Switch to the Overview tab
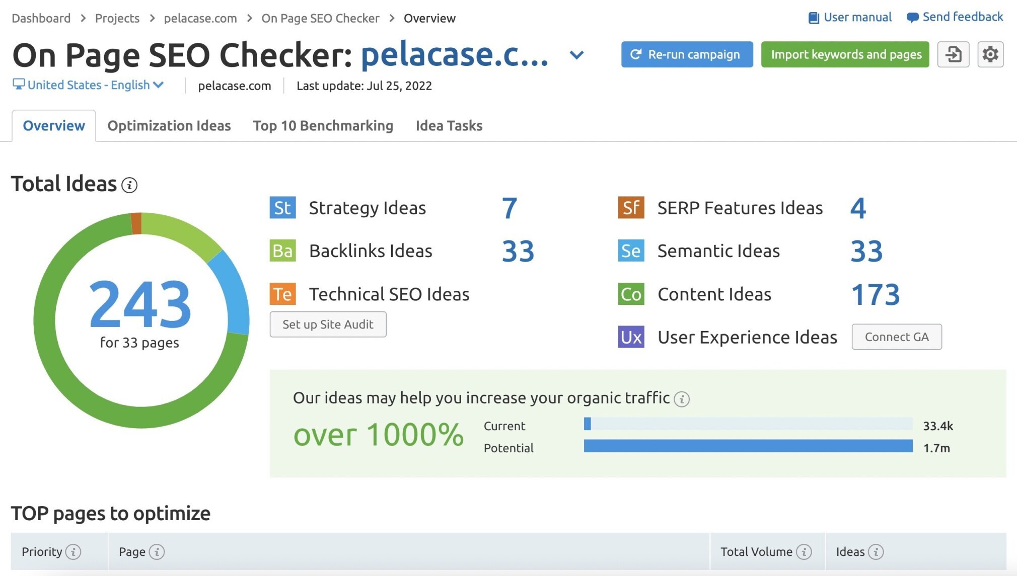1017x576 pixels. 54,125
